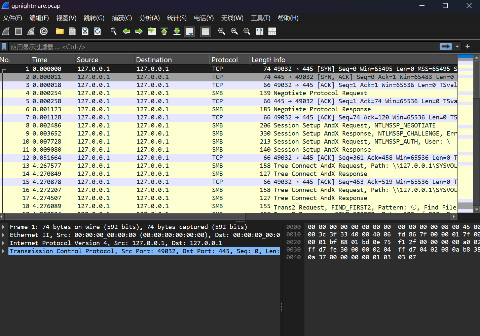
Task: Open the 电话(Y) menu
Action: pos(204,18)
